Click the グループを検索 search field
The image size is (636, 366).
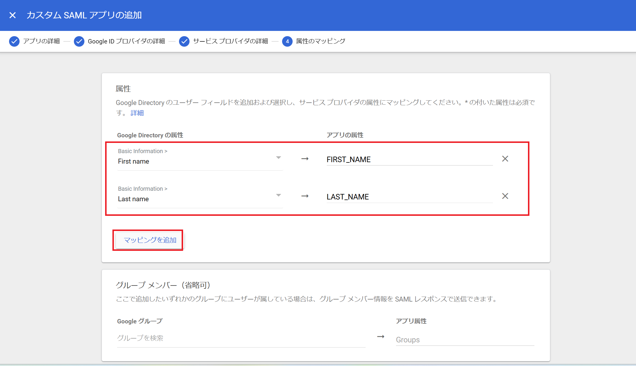[241, 338]
